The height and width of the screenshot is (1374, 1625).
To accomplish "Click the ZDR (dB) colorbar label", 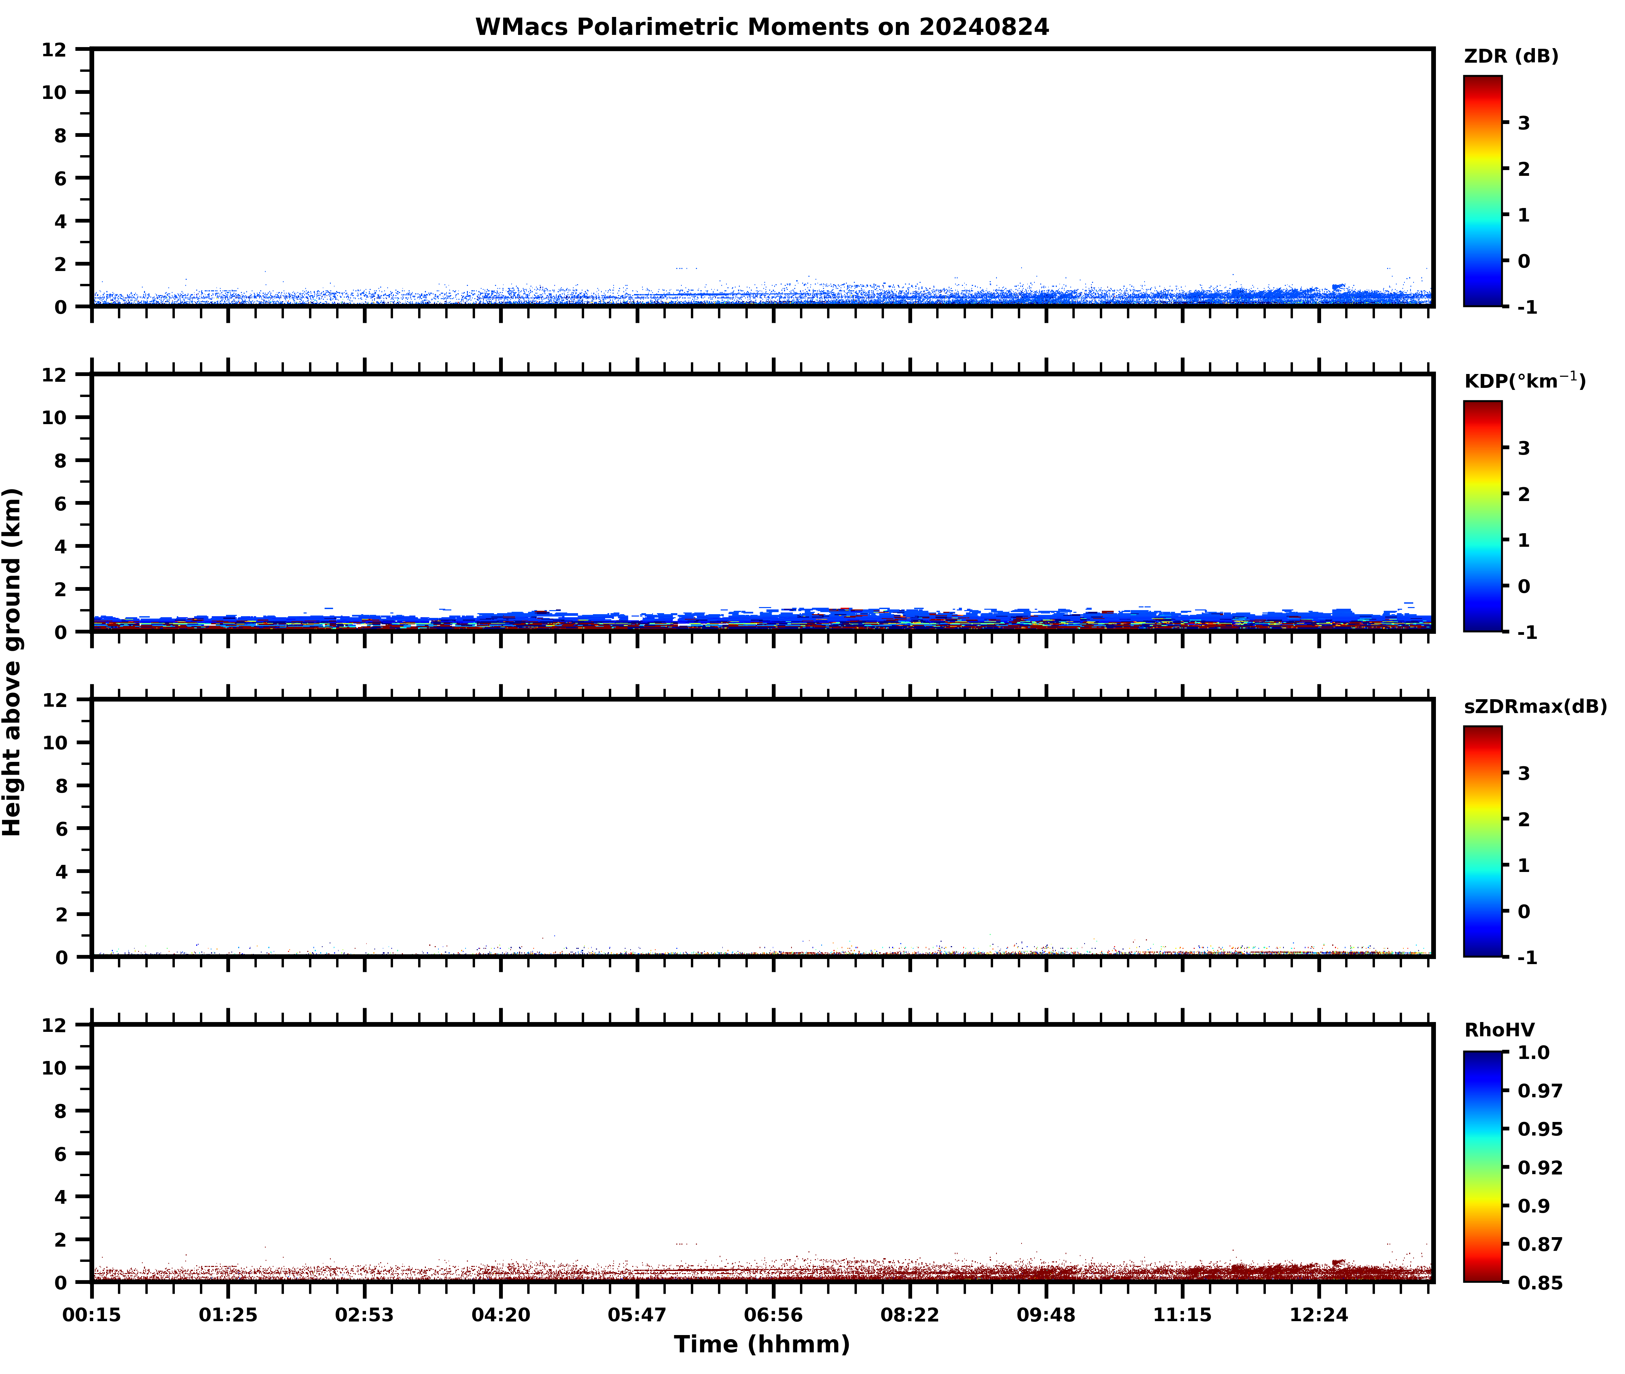I will 1510,56.
